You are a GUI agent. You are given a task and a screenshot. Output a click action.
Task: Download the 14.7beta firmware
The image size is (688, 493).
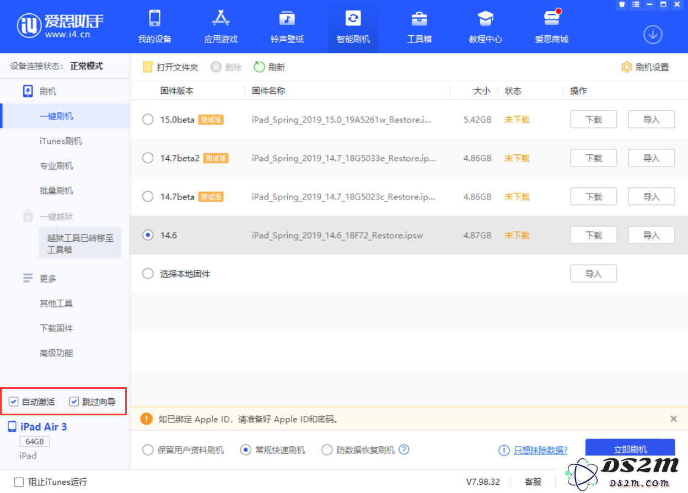click(x=593, y=197)
